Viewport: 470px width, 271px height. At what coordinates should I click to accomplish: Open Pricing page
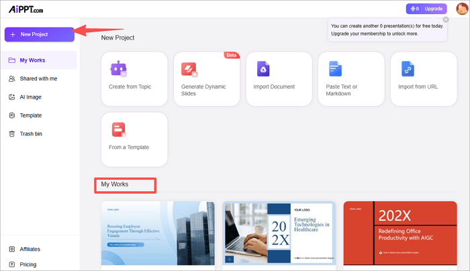coord(28,264)
